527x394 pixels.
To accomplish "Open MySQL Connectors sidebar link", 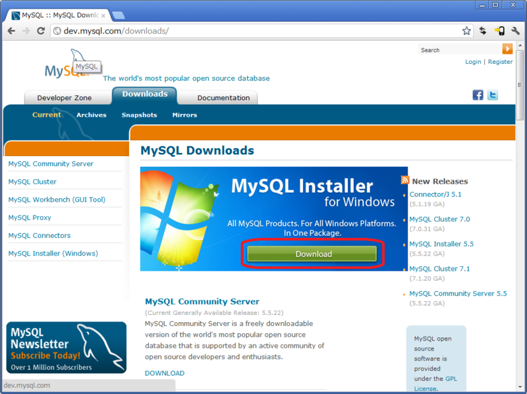I will click(40, 235).
